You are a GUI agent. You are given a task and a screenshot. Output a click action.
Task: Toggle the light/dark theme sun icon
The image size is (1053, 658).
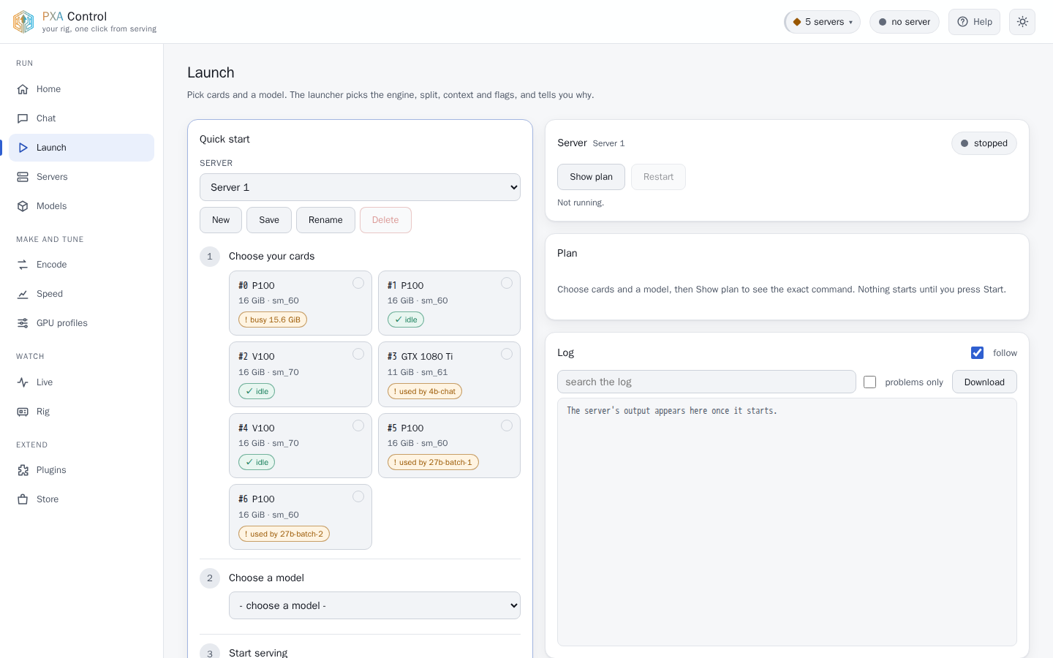coord(1022,22)
